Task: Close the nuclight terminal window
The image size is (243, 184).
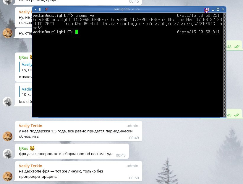Action: tap(223, 9)
